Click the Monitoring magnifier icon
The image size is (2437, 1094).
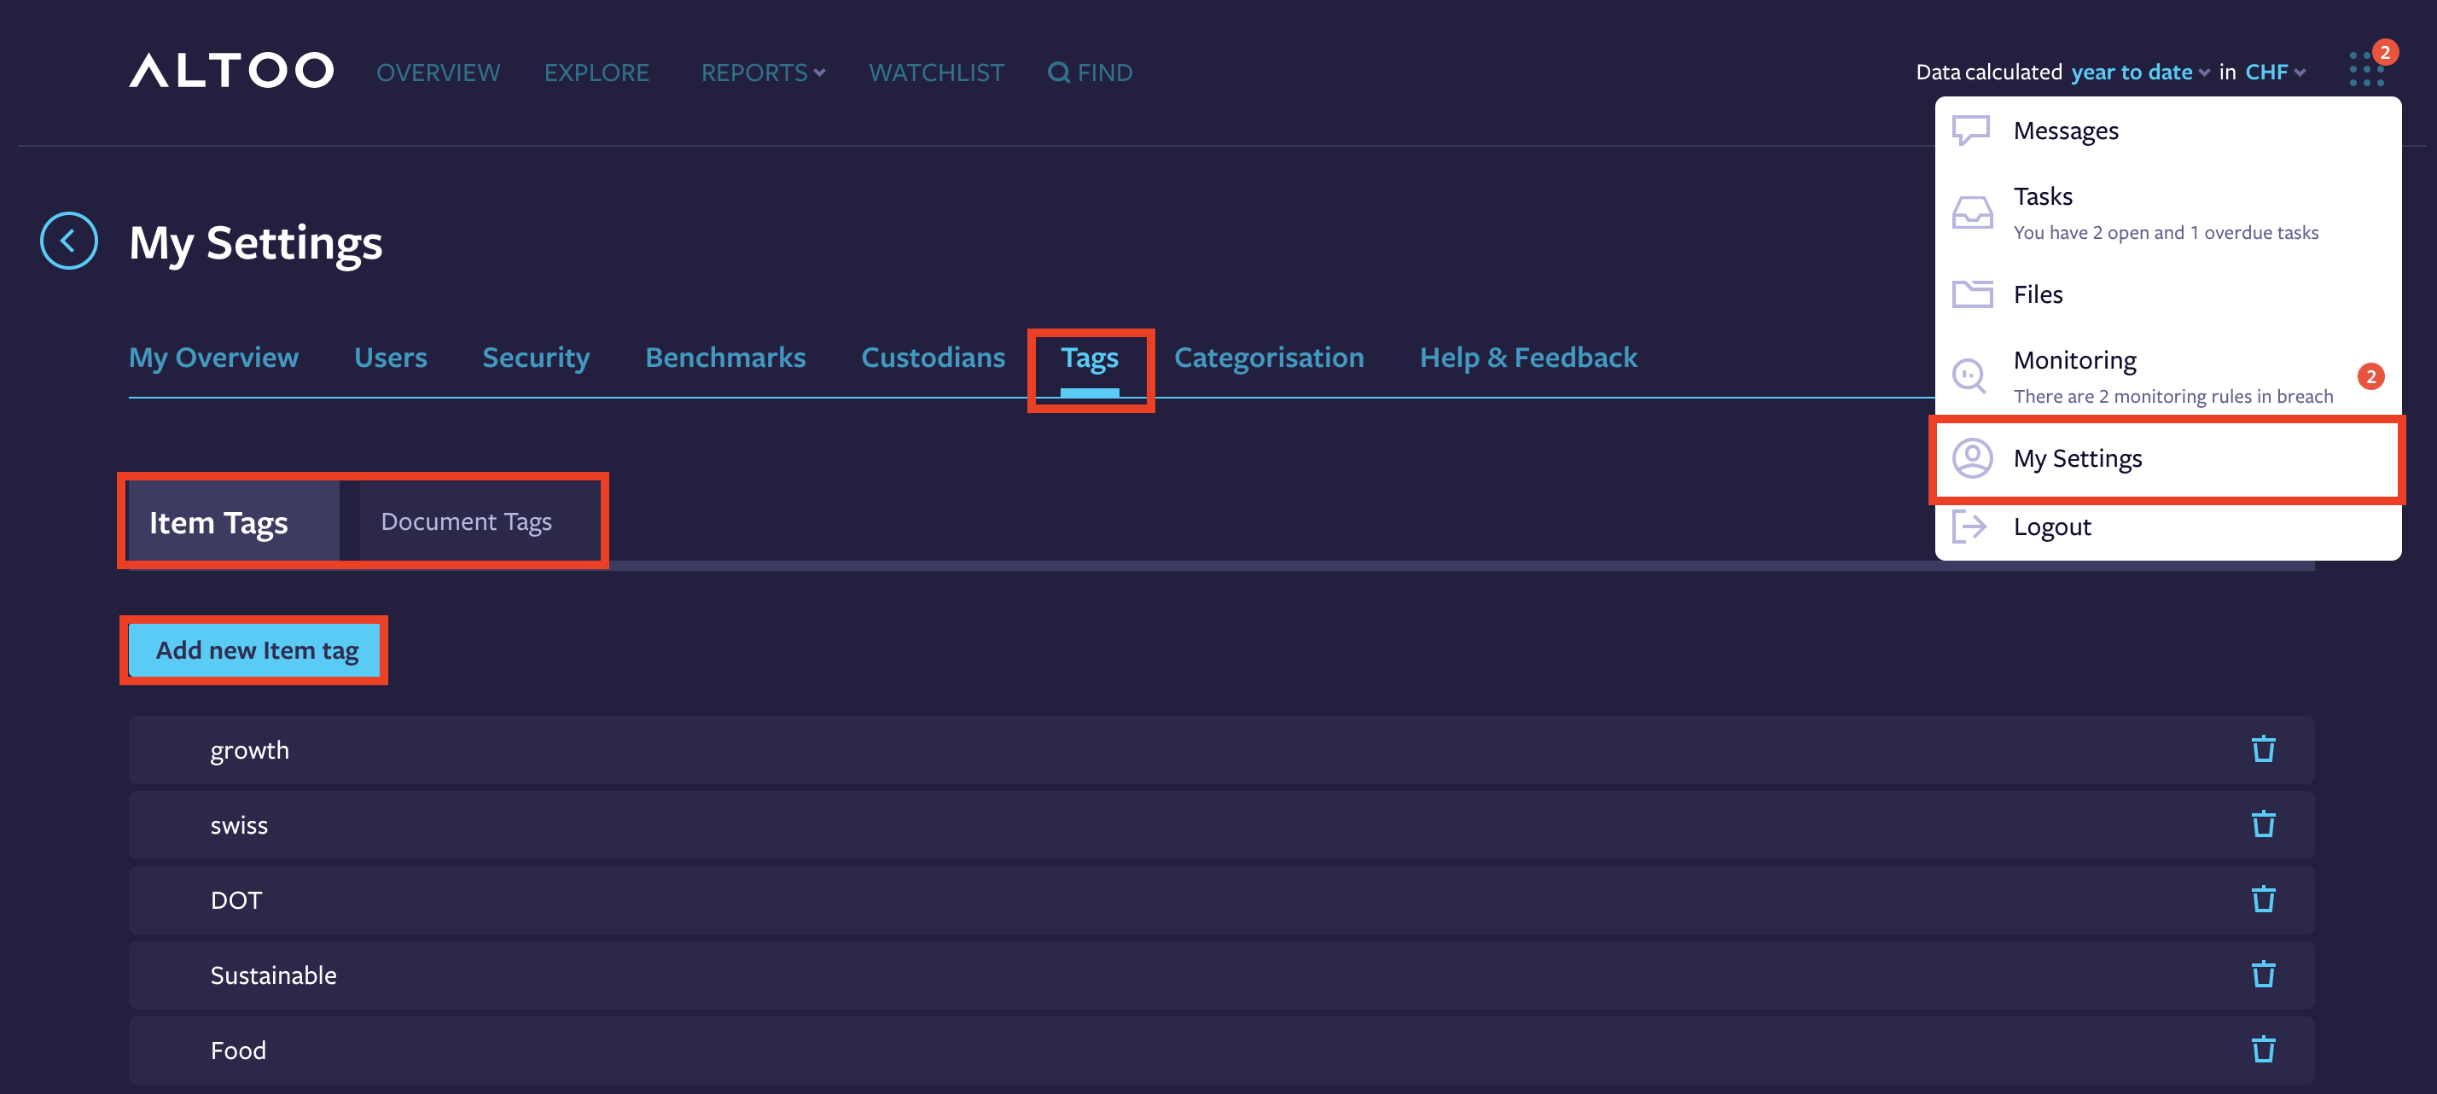tap(1969, 375)
